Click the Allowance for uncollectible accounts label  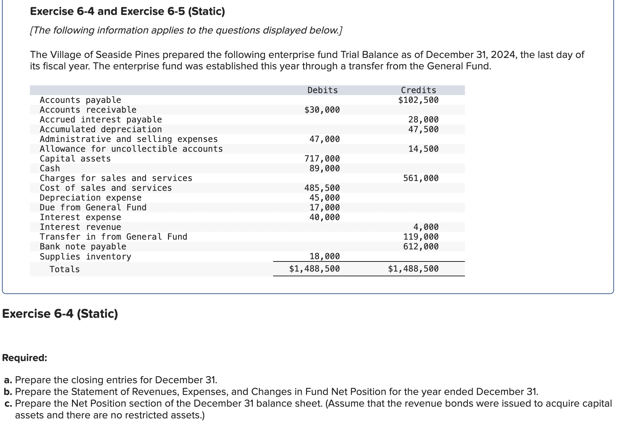131,149
